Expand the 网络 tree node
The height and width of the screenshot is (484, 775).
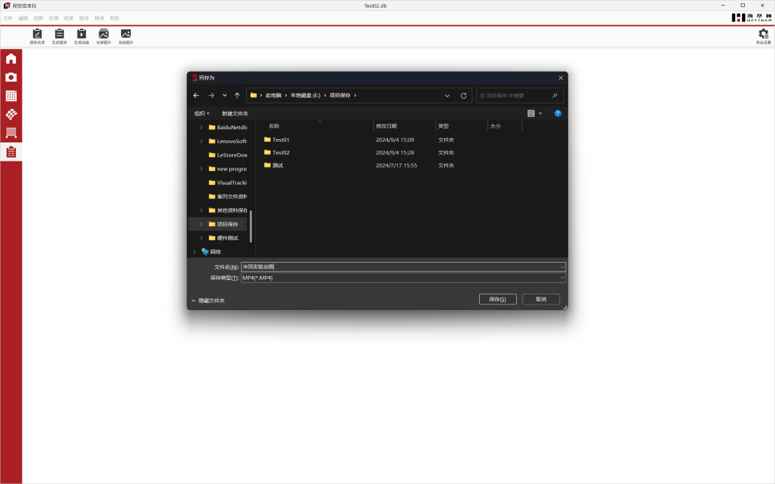click(x=194, y=251)
